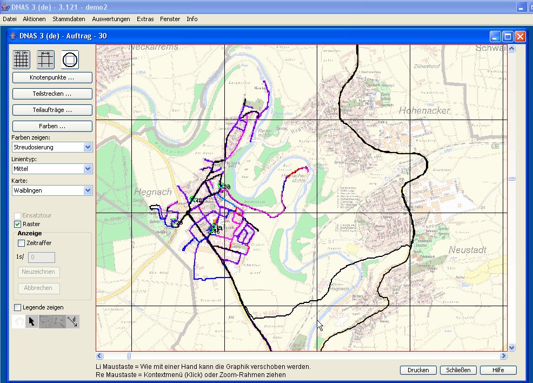Viewport: 533px width, 383px height.
Task: Maximize the Auftrag 30 inner window
Action: tap(508, 36)
